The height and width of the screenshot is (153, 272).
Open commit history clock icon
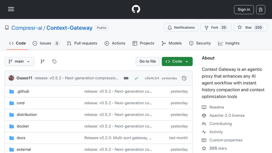tap(184, 78)
